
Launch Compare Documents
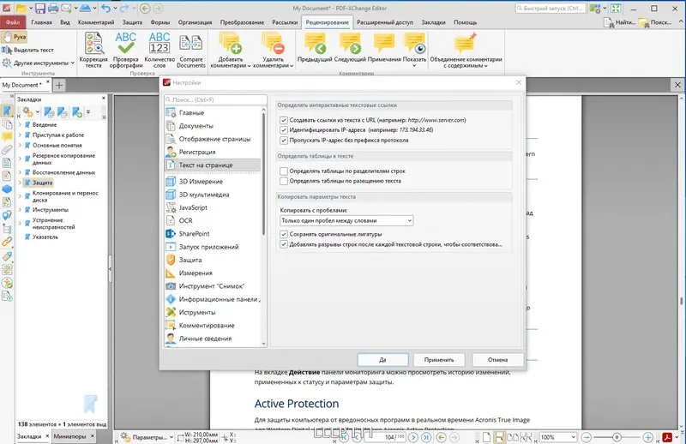[x=190, y=50]
